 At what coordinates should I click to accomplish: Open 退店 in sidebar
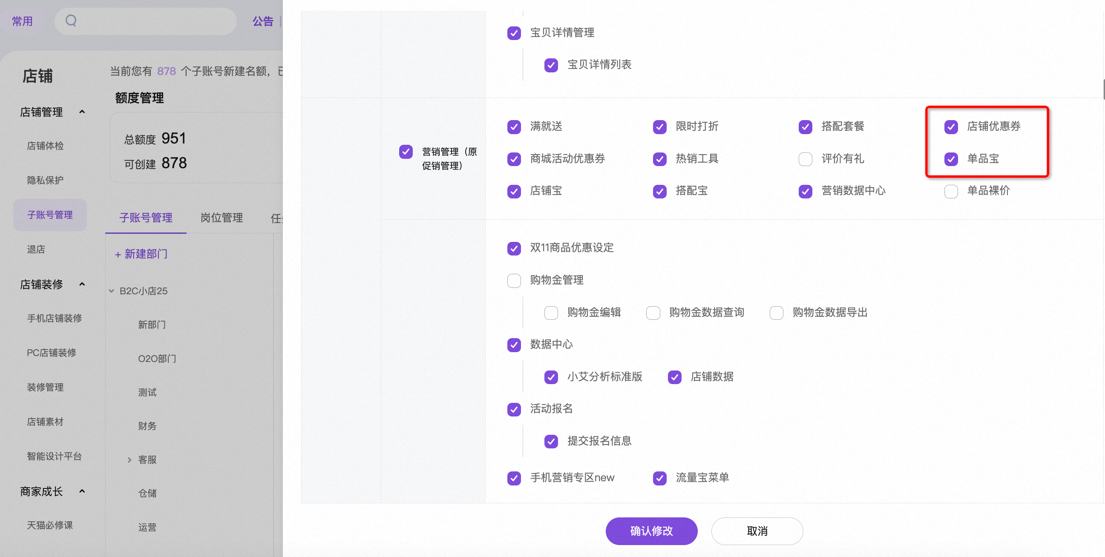[36, 249]
